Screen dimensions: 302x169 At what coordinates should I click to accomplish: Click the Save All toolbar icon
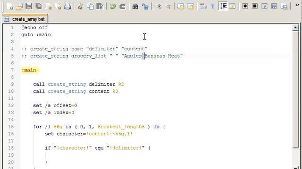click(x=39, y=6)
